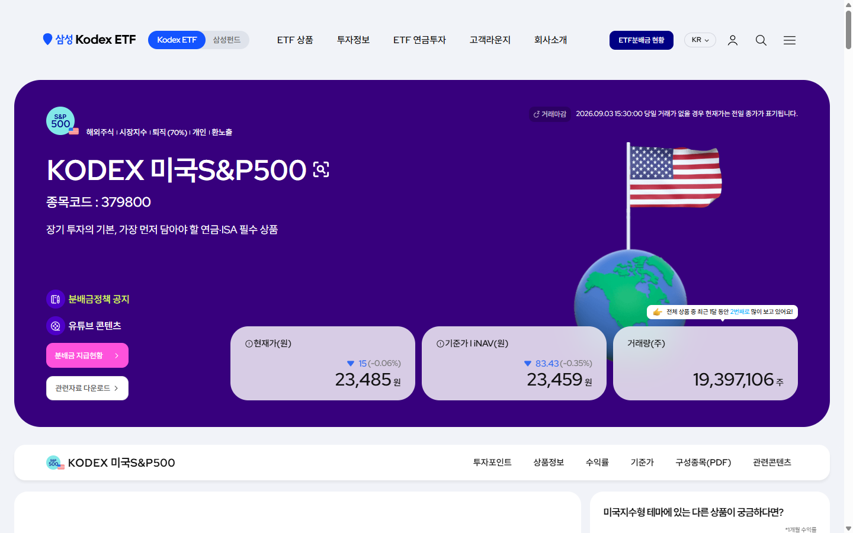Click the 2번째로 highlighted text in tooltip
853x533 pixels.
coord(740,312)
